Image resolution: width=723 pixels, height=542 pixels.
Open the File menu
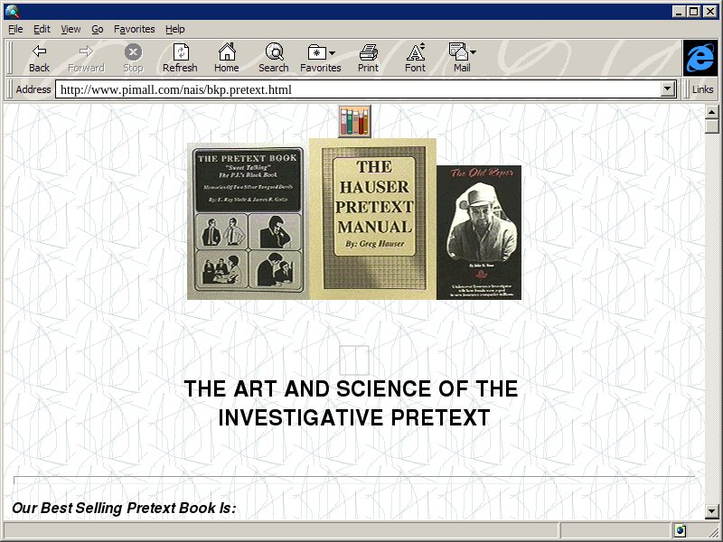point(15,29)
